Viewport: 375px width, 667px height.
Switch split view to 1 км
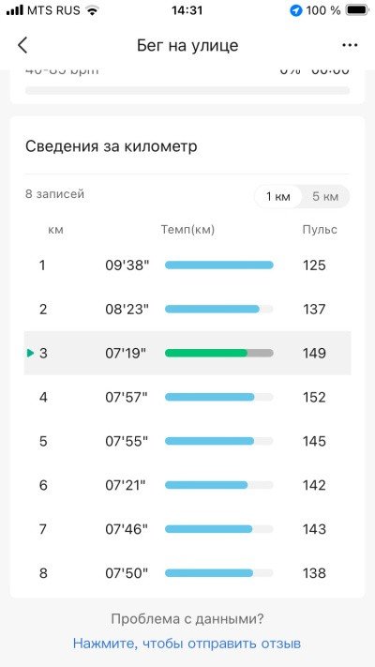tap(278, 197)
